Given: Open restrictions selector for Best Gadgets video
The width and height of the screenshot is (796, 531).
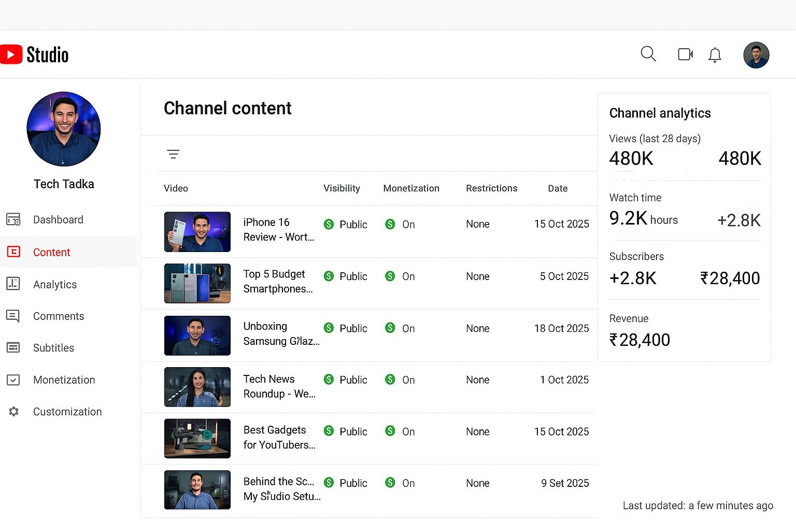Looking at the screenshot, I should pyautogui.click(x=477, y=431).
